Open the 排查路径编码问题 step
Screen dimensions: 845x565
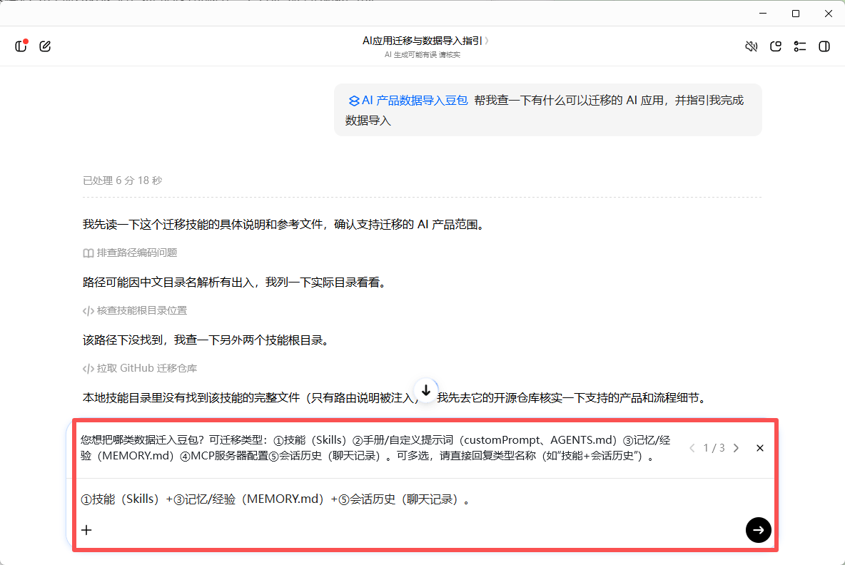click(x=130, y=253)
